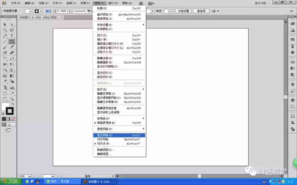Open the 基本功能 workspace switcher
297x185 pixels.
262,3
